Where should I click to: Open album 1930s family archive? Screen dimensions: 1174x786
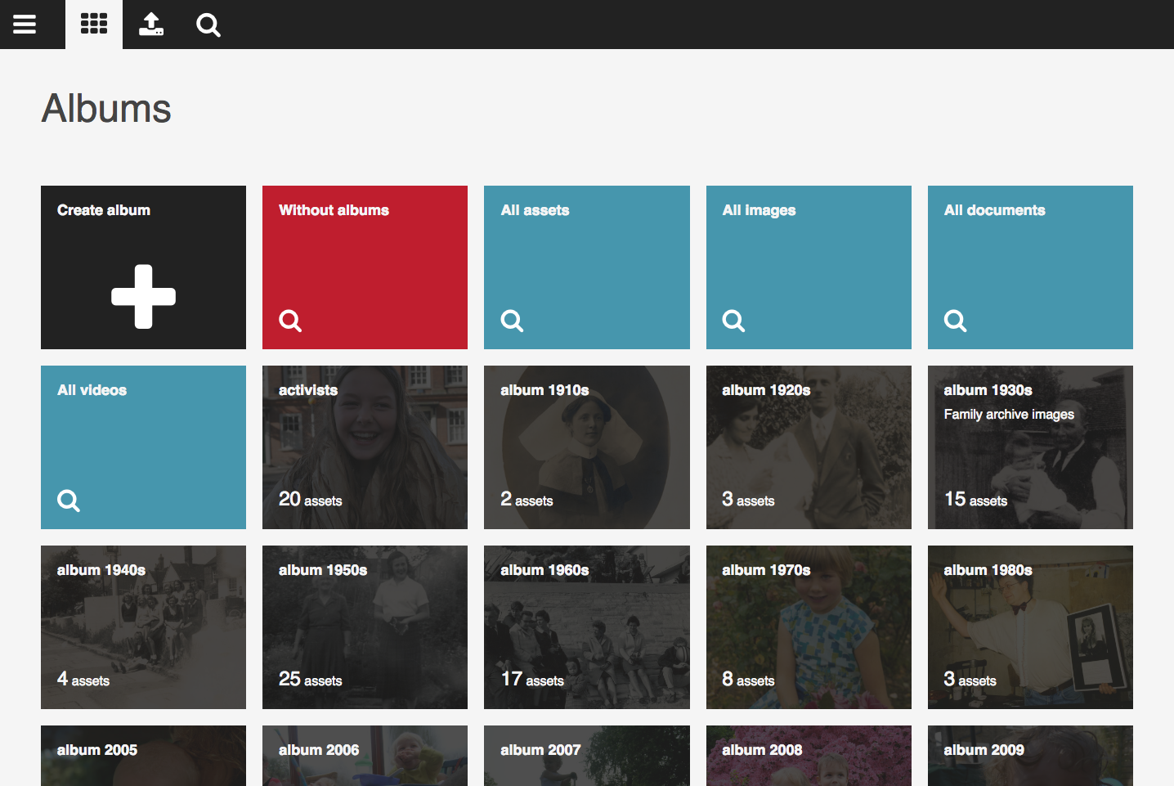(x=1030, y=447)
